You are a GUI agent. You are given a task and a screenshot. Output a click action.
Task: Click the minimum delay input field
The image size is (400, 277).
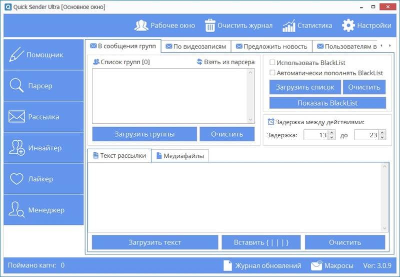pos(316,135)
